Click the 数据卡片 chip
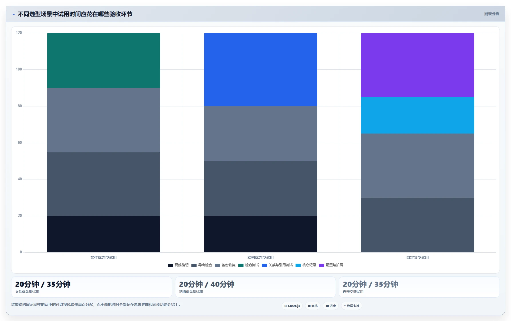The height and width of the screenshot is (321, 511). pos(352,306)
